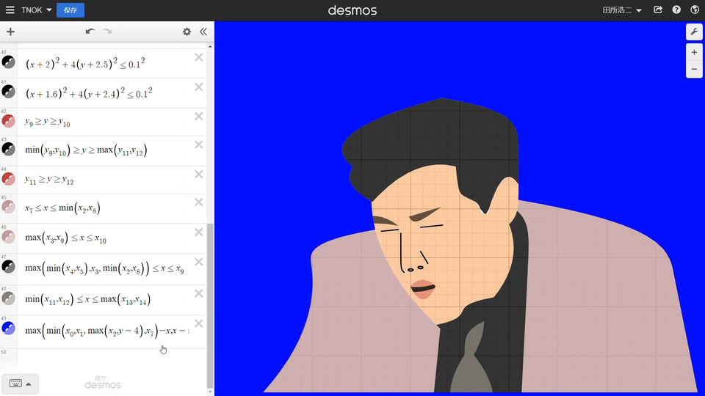Open the help question mark

coord(676,10)
